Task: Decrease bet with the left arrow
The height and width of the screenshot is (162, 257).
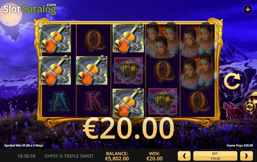Action: coord(184,156)
